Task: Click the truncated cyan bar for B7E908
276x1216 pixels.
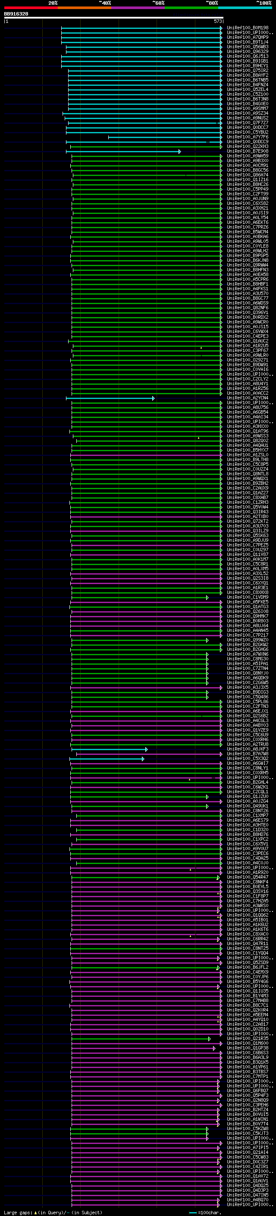Action: (x=123, y=151)
